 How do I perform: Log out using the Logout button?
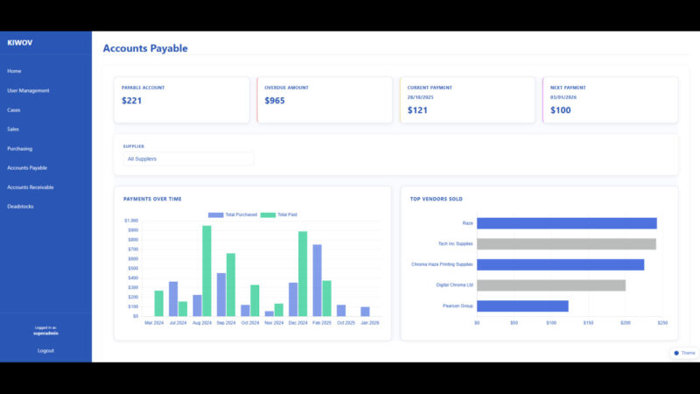coord(45,350)
